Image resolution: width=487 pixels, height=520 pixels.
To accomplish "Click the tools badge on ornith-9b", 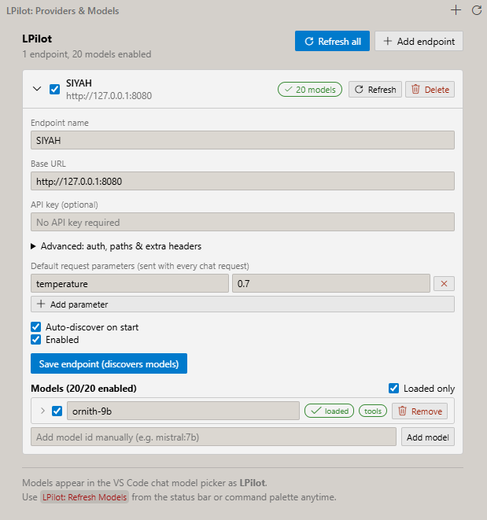I will 373,411.
